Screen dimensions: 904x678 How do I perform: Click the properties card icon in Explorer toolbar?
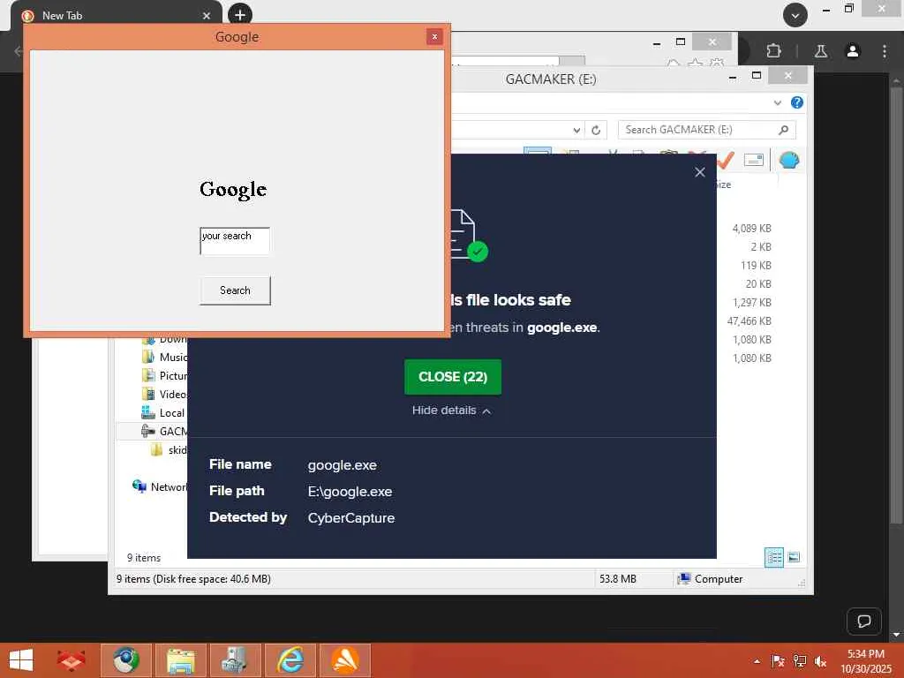click(x=754, y=161)
